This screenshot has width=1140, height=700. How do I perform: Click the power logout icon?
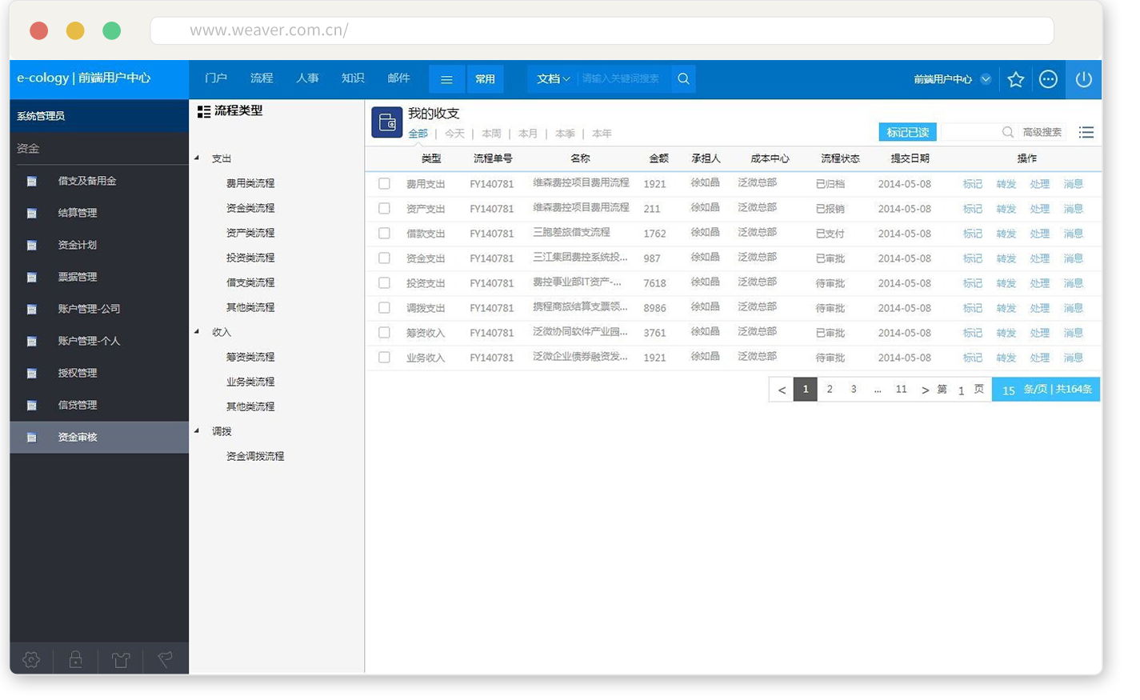click(1083, 79)
